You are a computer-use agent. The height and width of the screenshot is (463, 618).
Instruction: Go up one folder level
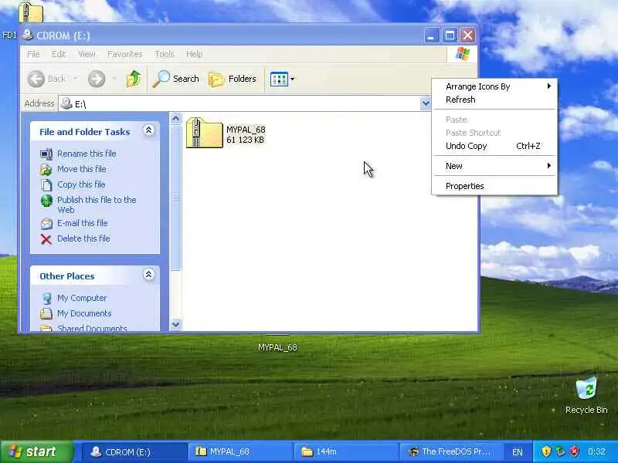pyautogui.click(x=134, y=79)
